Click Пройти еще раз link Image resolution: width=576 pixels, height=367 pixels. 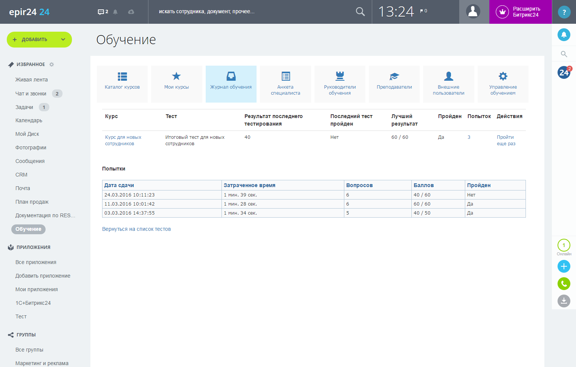click(x=506, y=140)
